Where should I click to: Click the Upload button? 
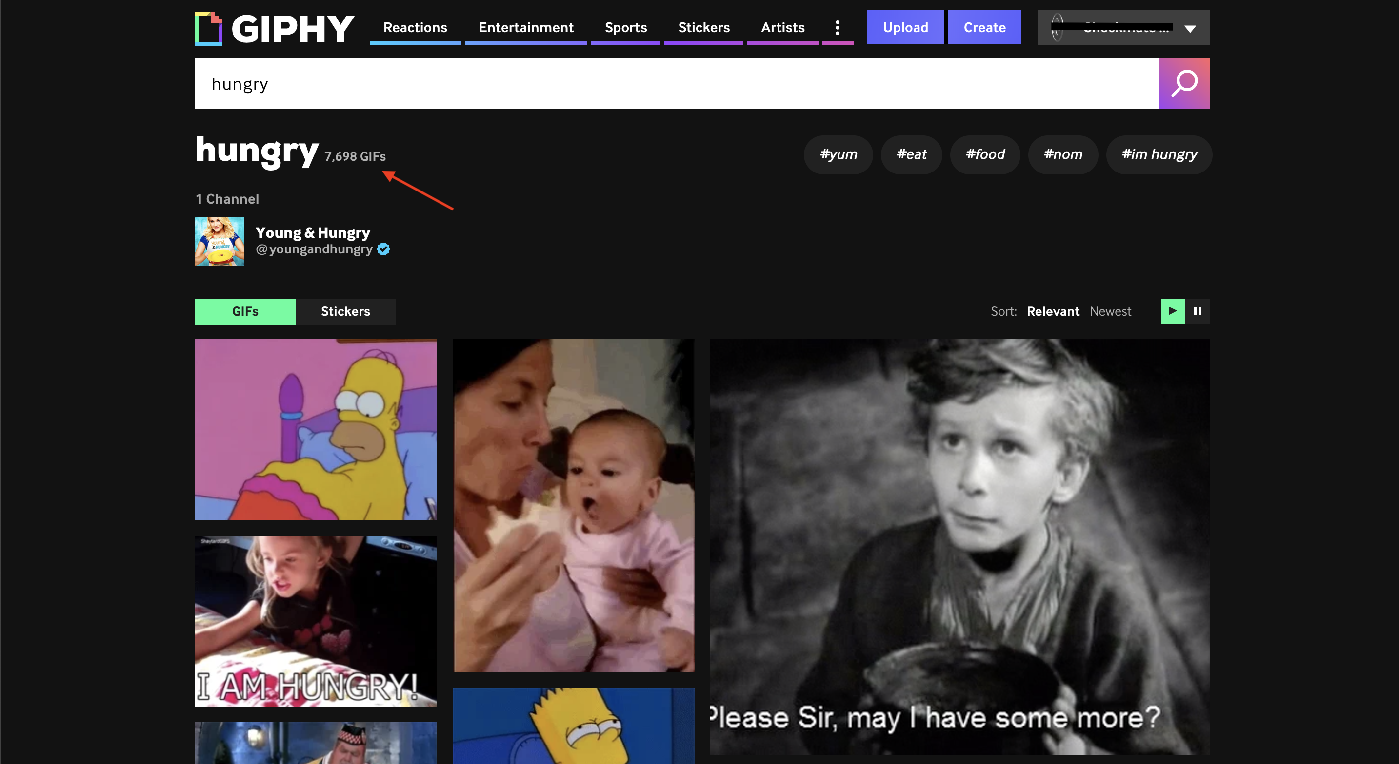[905, 27]
